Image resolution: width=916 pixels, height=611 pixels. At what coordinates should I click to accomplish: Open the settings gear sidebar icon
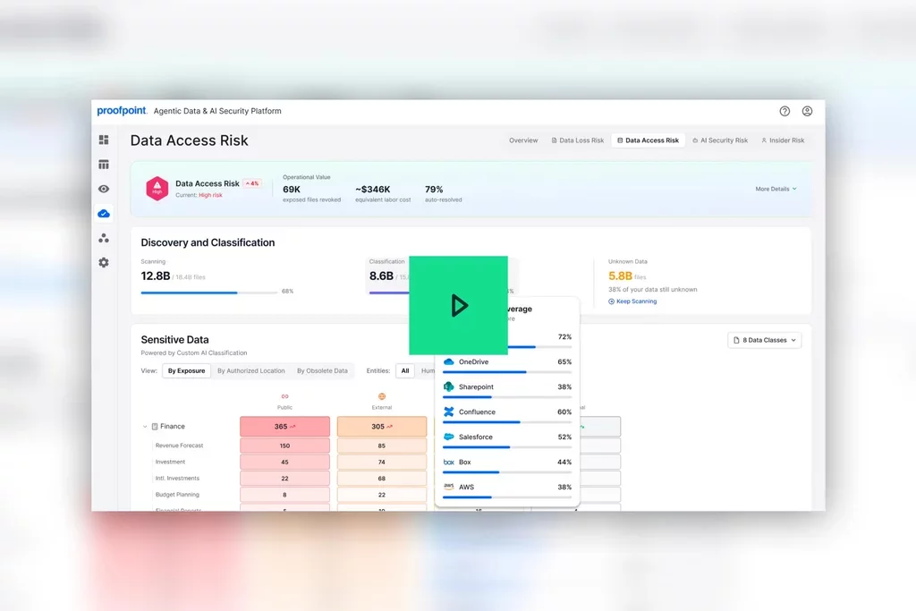[104, 262]
